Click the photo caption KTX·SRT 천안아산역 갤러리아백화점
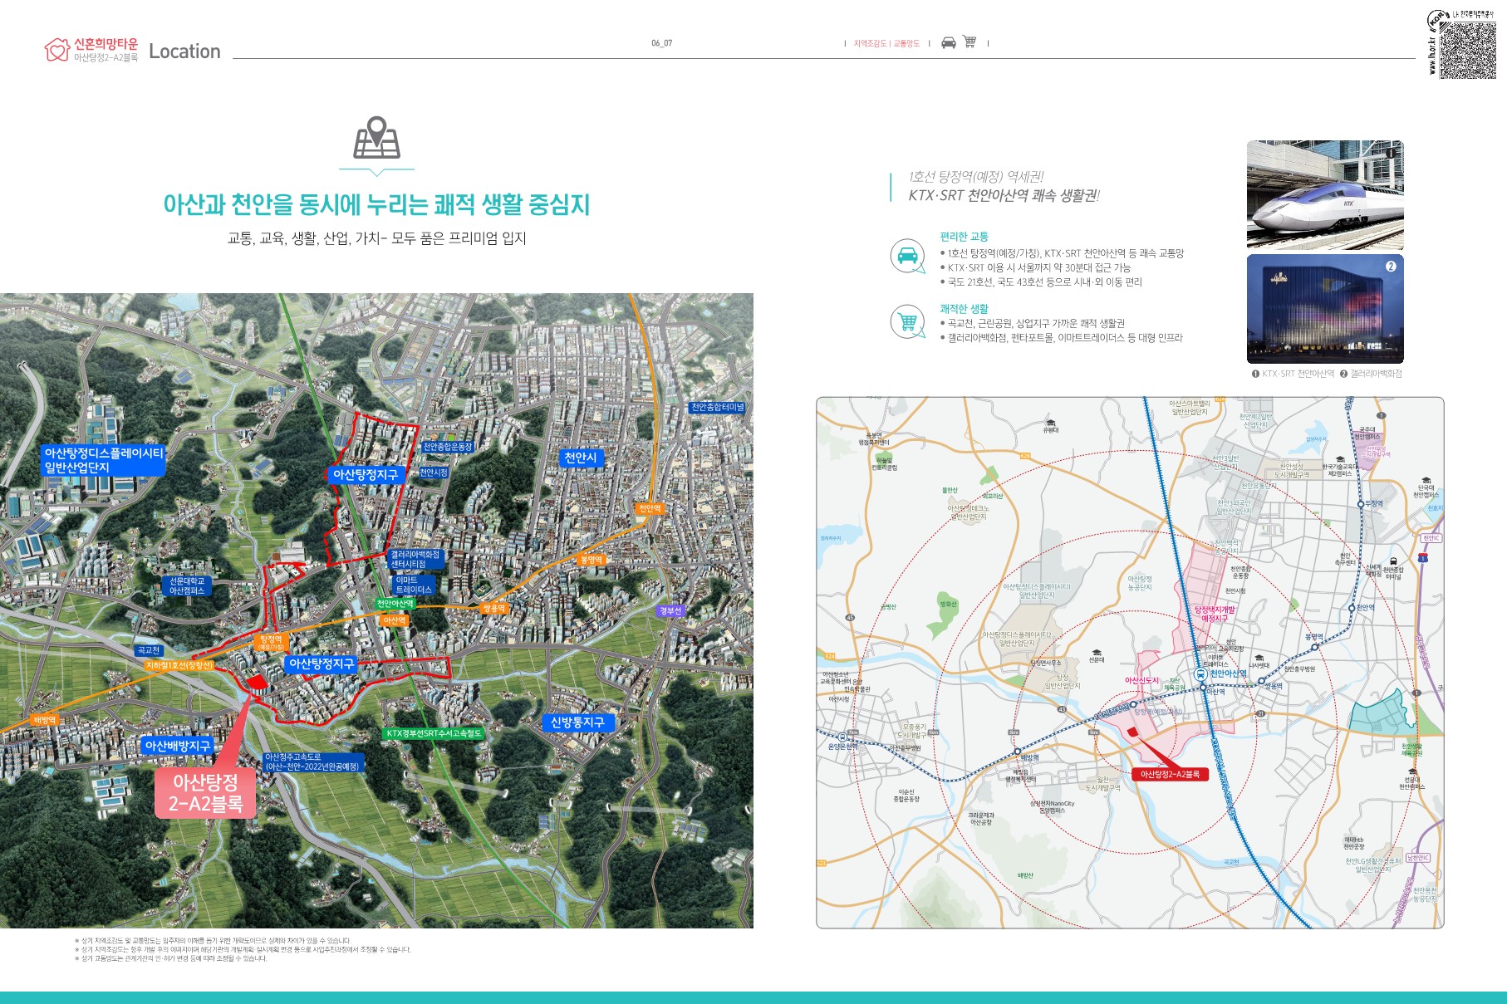 (1327, 374)
